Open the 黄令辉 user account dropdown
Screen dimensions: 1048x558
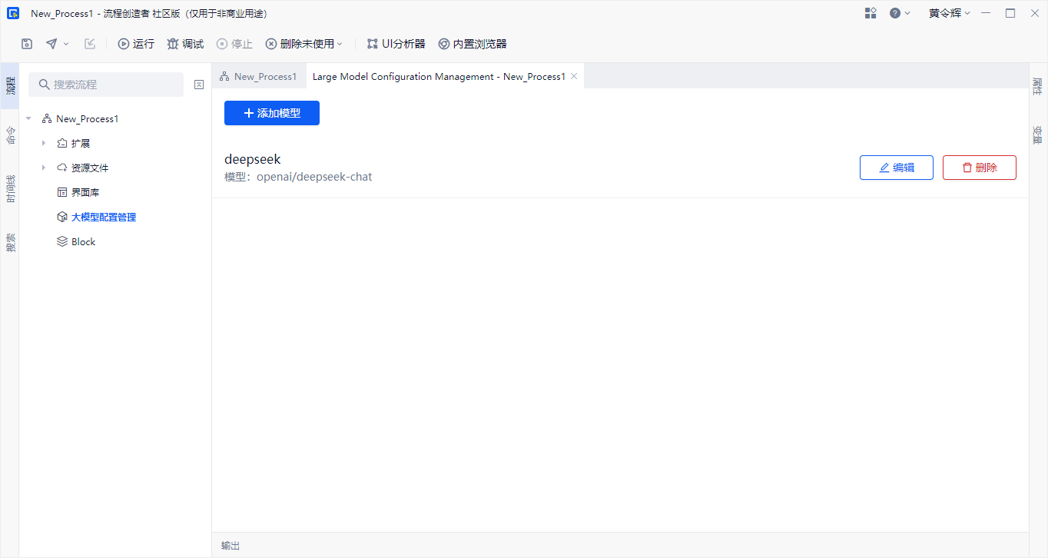click(949, 13)
